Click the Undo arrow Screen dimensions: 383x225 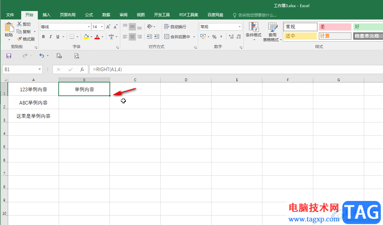(42, 56)
